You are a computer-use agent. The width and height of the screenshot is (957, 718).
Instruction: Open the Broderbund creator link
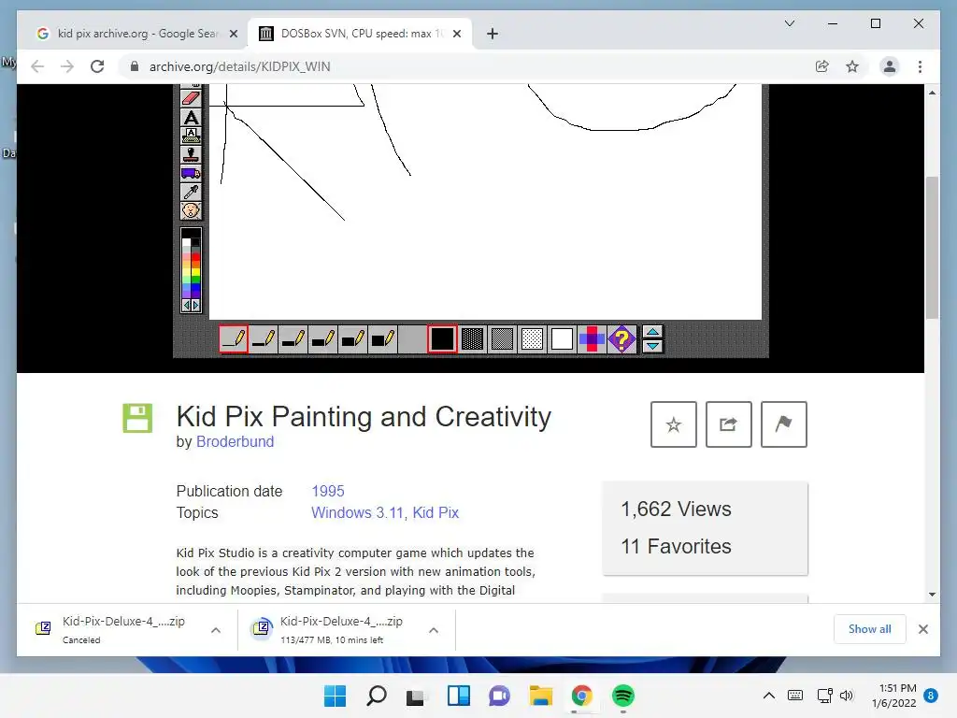pyautogui.click(x=235, y=441)
